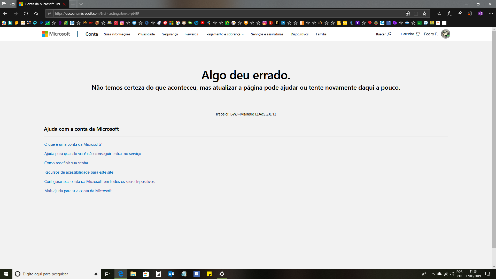Open the Settings app in taskbar
Screen dimensions: 496x279
coord(222,274)
